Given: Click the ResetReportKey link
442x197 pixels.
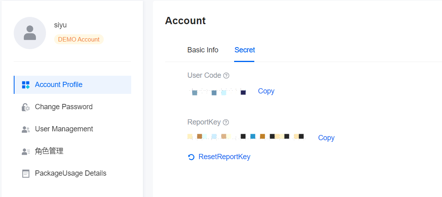Looking at the screenshot, I should [x=224, y=157].
